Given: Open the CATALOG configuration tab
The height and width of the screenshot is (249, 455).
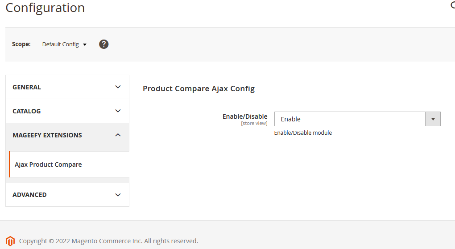Looking at the screenshot, I should coord(27,111).
